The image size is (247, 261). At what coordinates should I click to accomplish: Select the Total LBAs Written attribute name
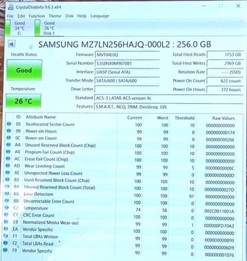point(40,237)
